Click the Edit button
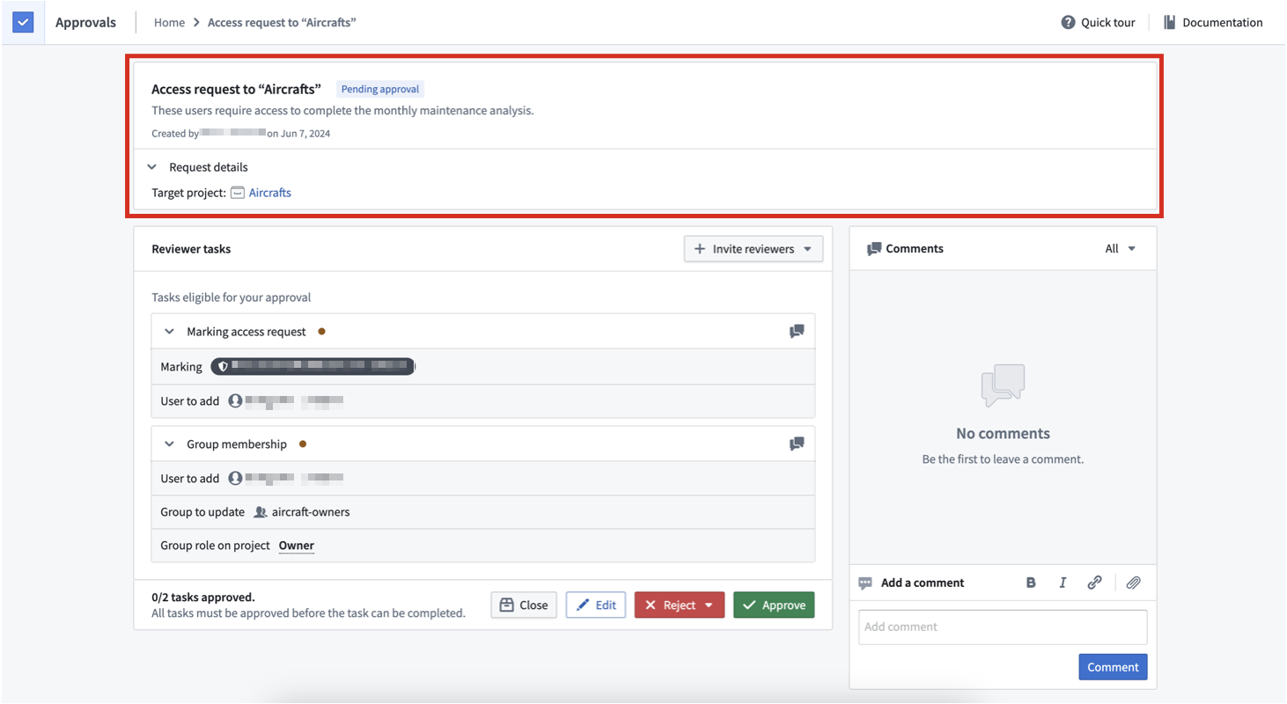1287x704 pixels. 596,605
